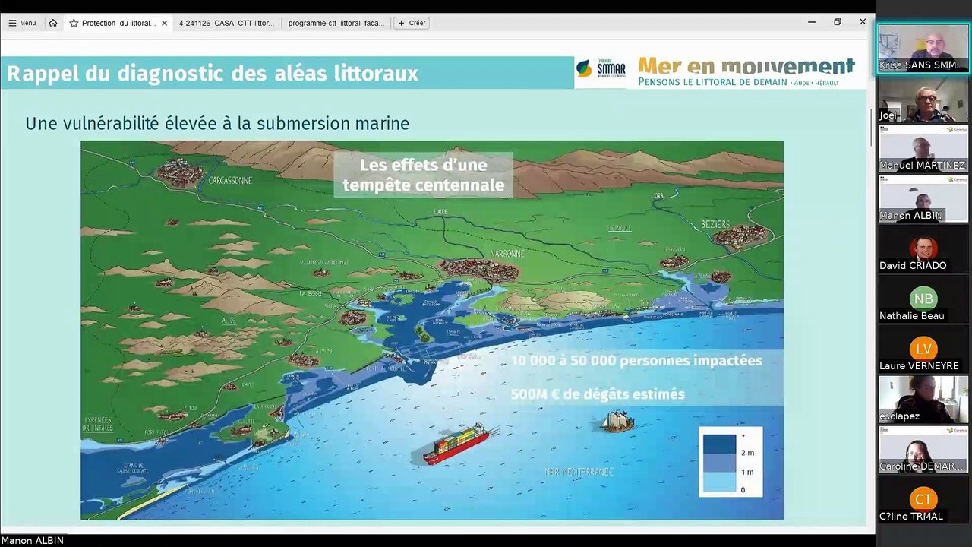Select esclapez participant video tile
The image size is (972, 547).
point(923,400)
